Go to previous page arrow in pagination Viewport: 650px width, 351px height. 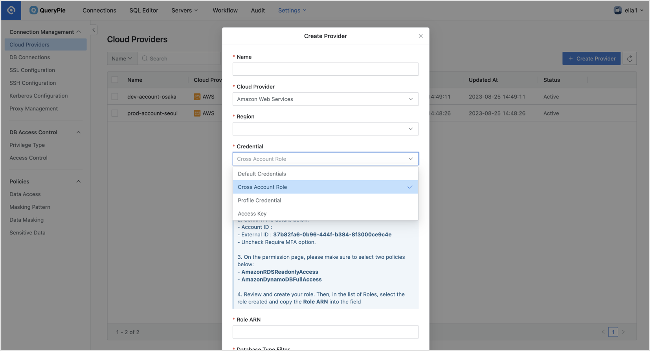tap(603, 332)
